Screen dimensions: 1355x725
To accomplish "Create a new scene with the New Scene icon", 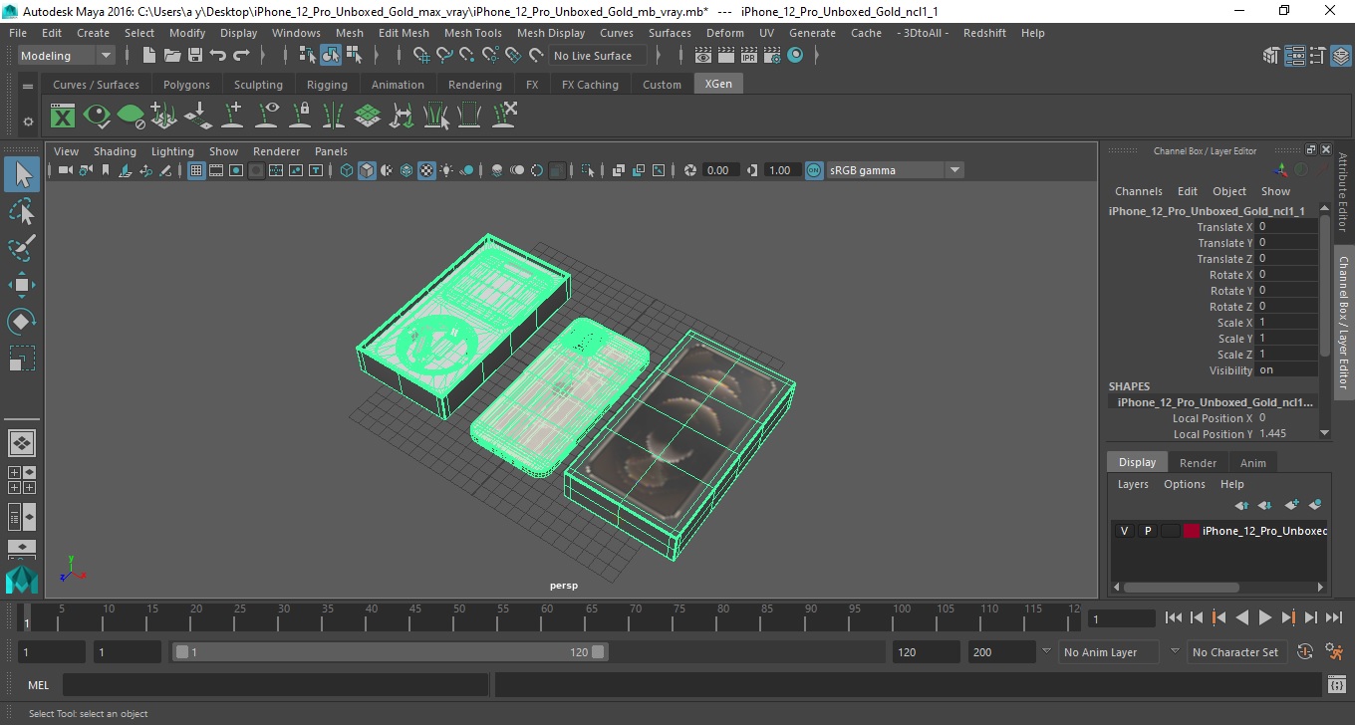I will click(x=149, y=56).
